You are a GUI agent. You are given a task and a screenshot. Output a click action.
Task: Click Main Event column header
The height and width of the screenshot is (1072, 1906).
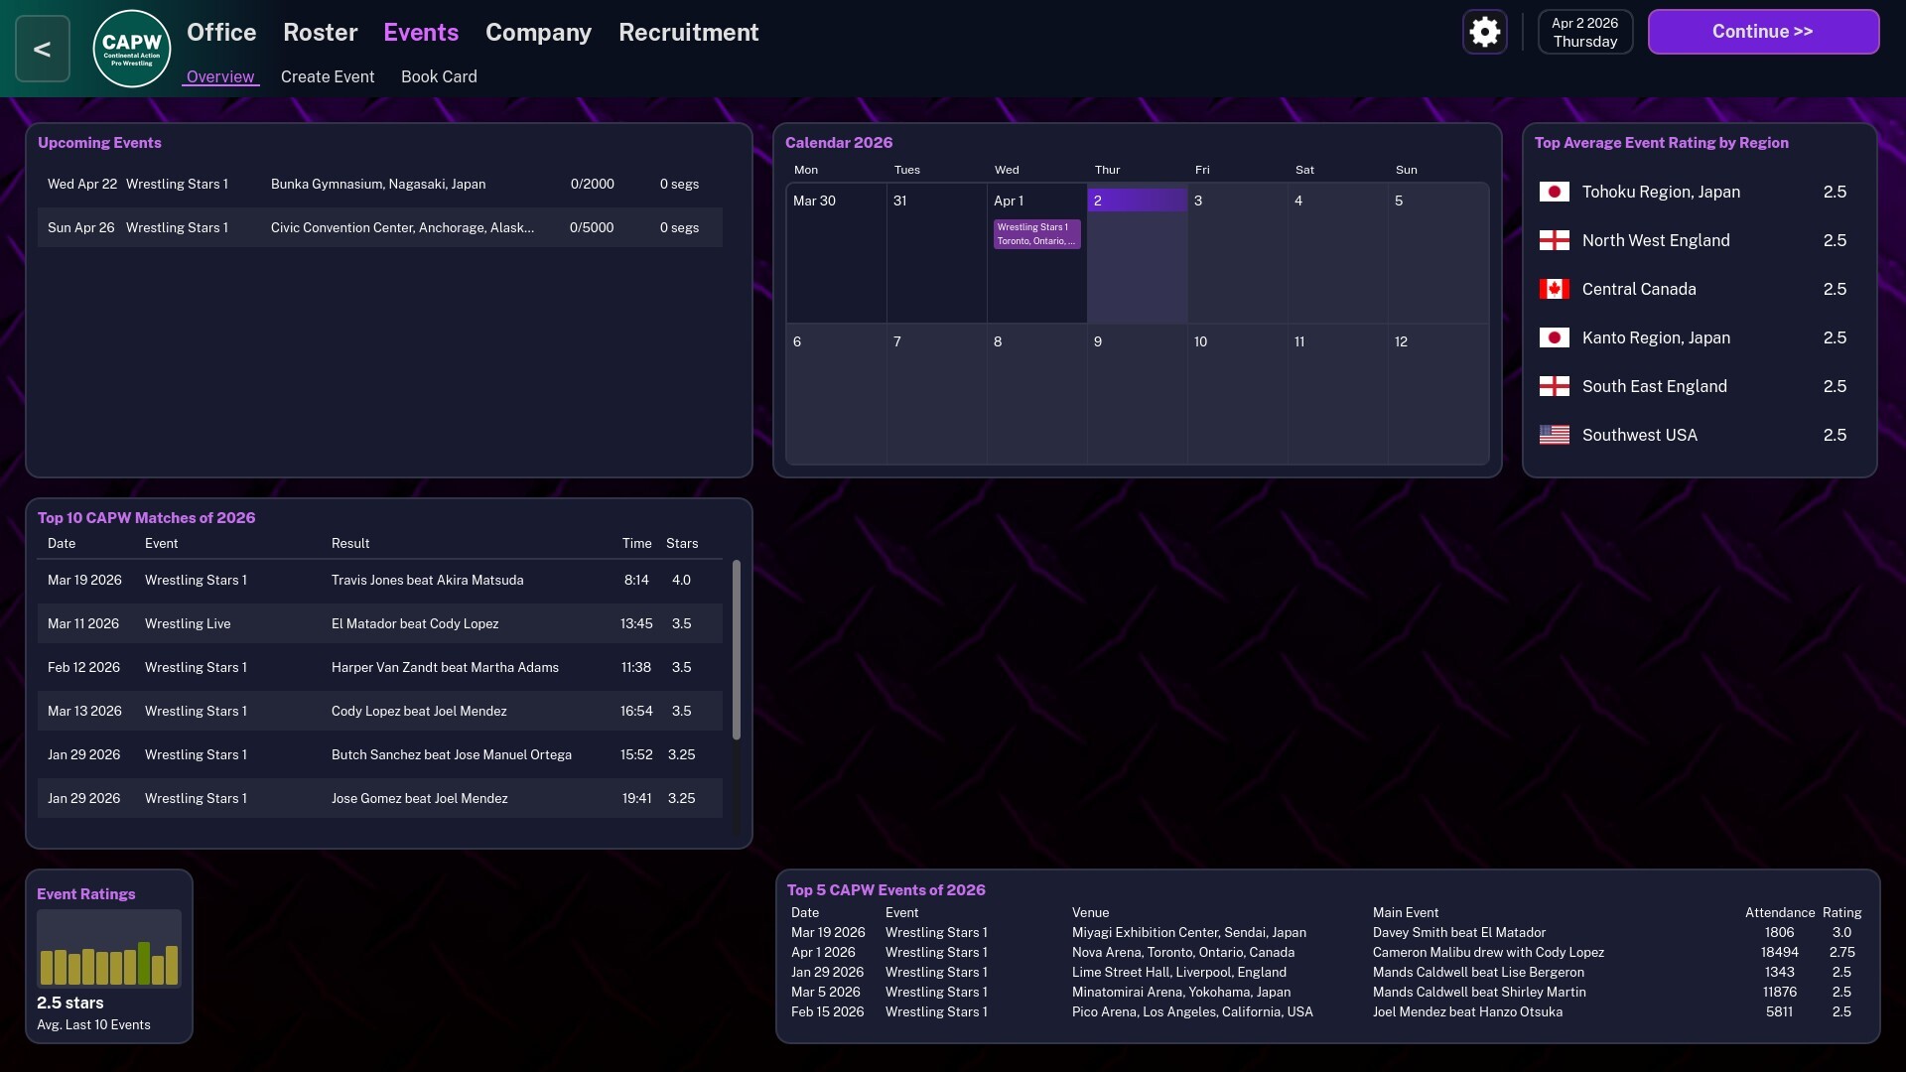pyautogui.click(x=1406, y=912)
